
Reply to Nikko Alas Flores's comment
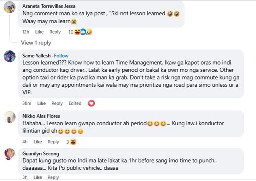tap(53, 142)
